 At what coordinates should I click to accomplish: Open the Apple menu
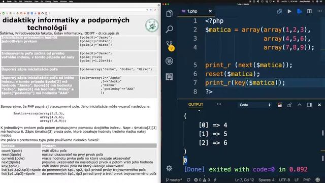tap(3, 1)
